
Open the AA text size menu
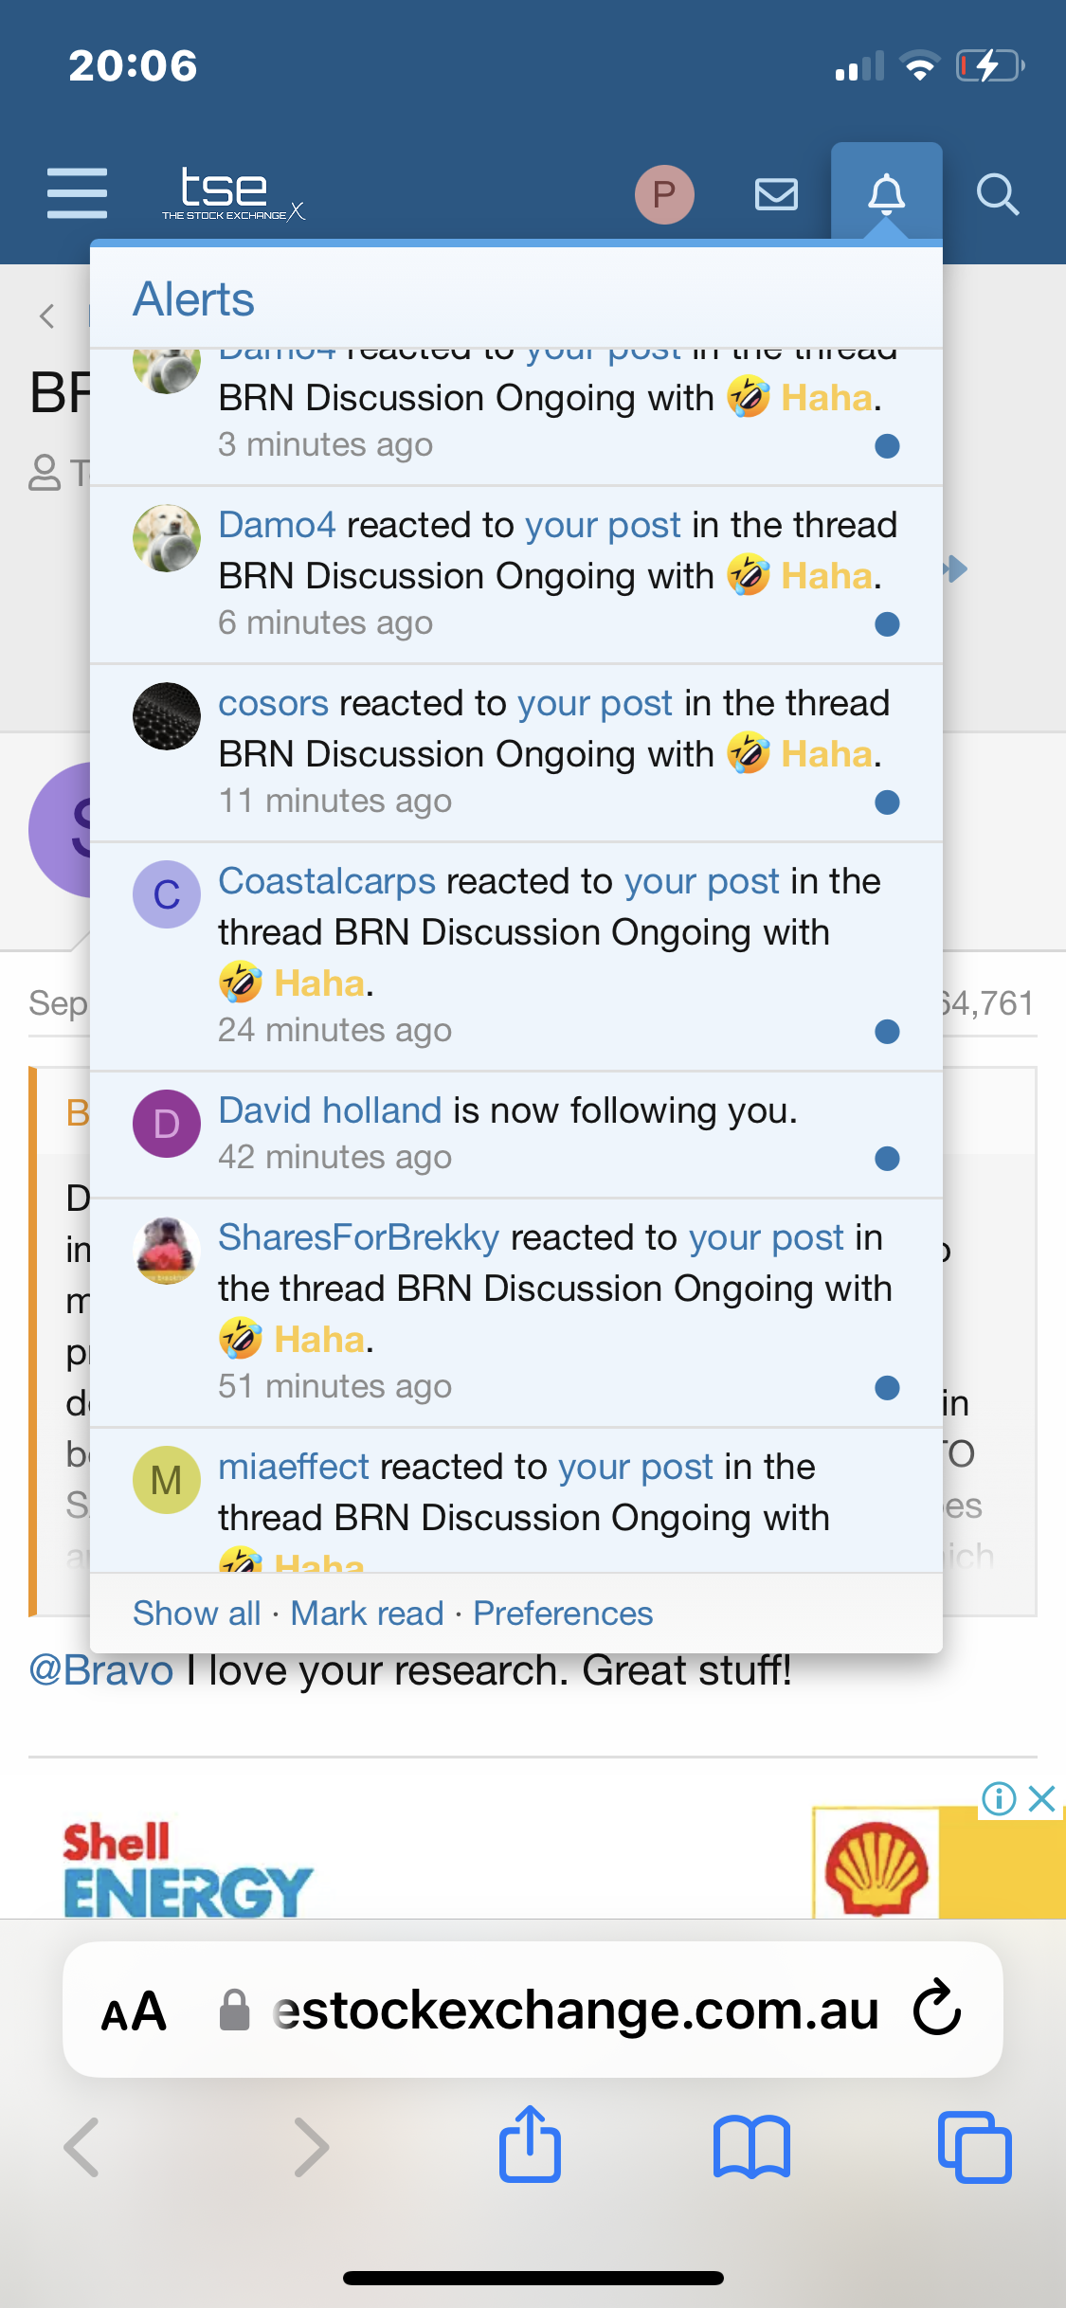coord(135,2010)
